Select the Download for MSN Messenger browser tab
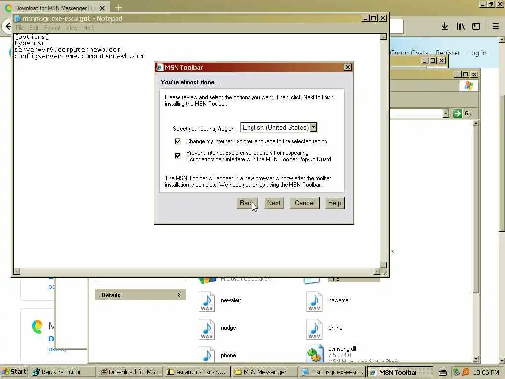Image resolution: width=505 pixels, height=379 pixels. (55, 8)
